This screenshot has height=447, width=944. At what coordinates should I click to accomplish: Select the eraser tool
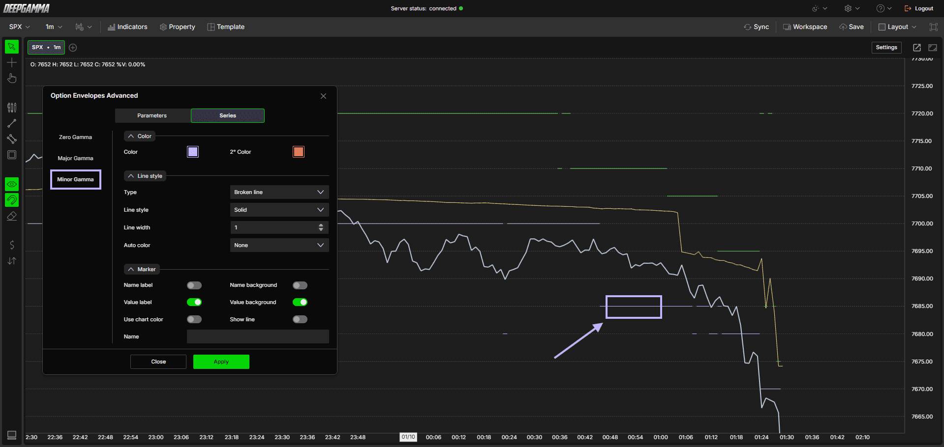(12, 216)
